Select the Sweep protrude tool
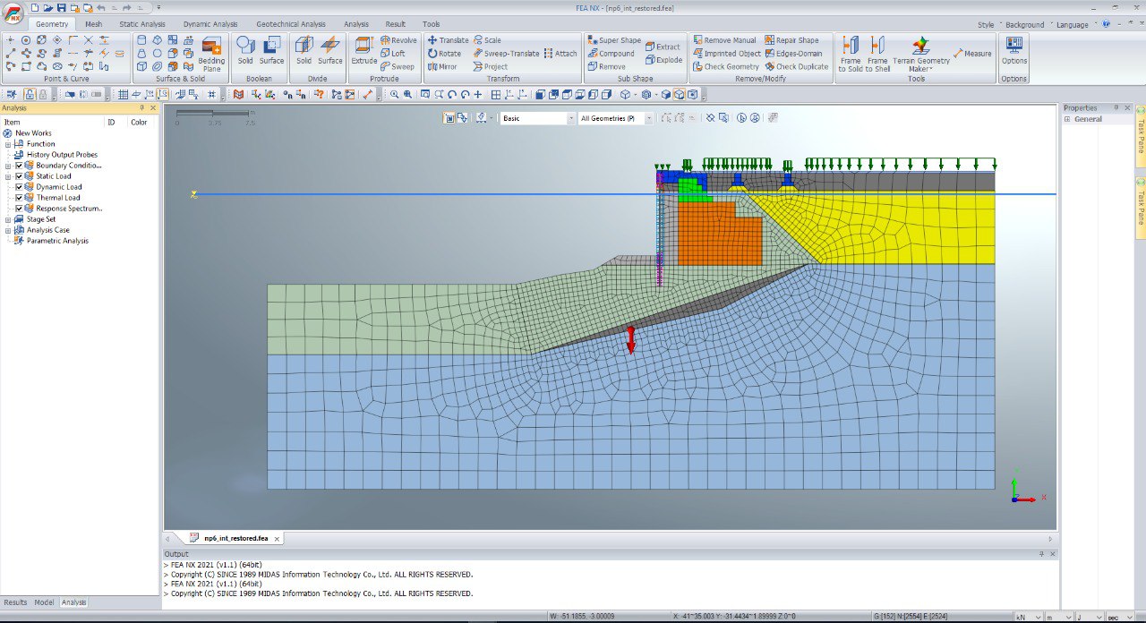This screenshot has width=1146, height=623. tap(398, 66)
